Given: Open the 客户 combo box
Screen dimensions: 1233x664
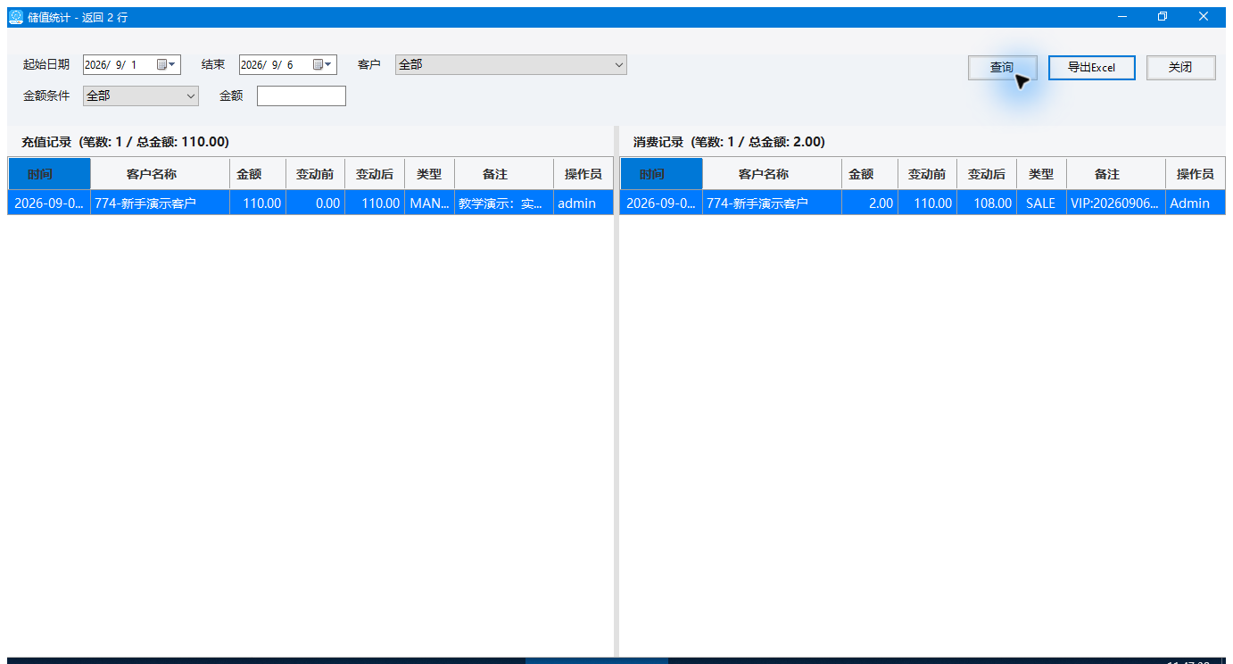Looking at the screenshot, I should tap(511, 64).
